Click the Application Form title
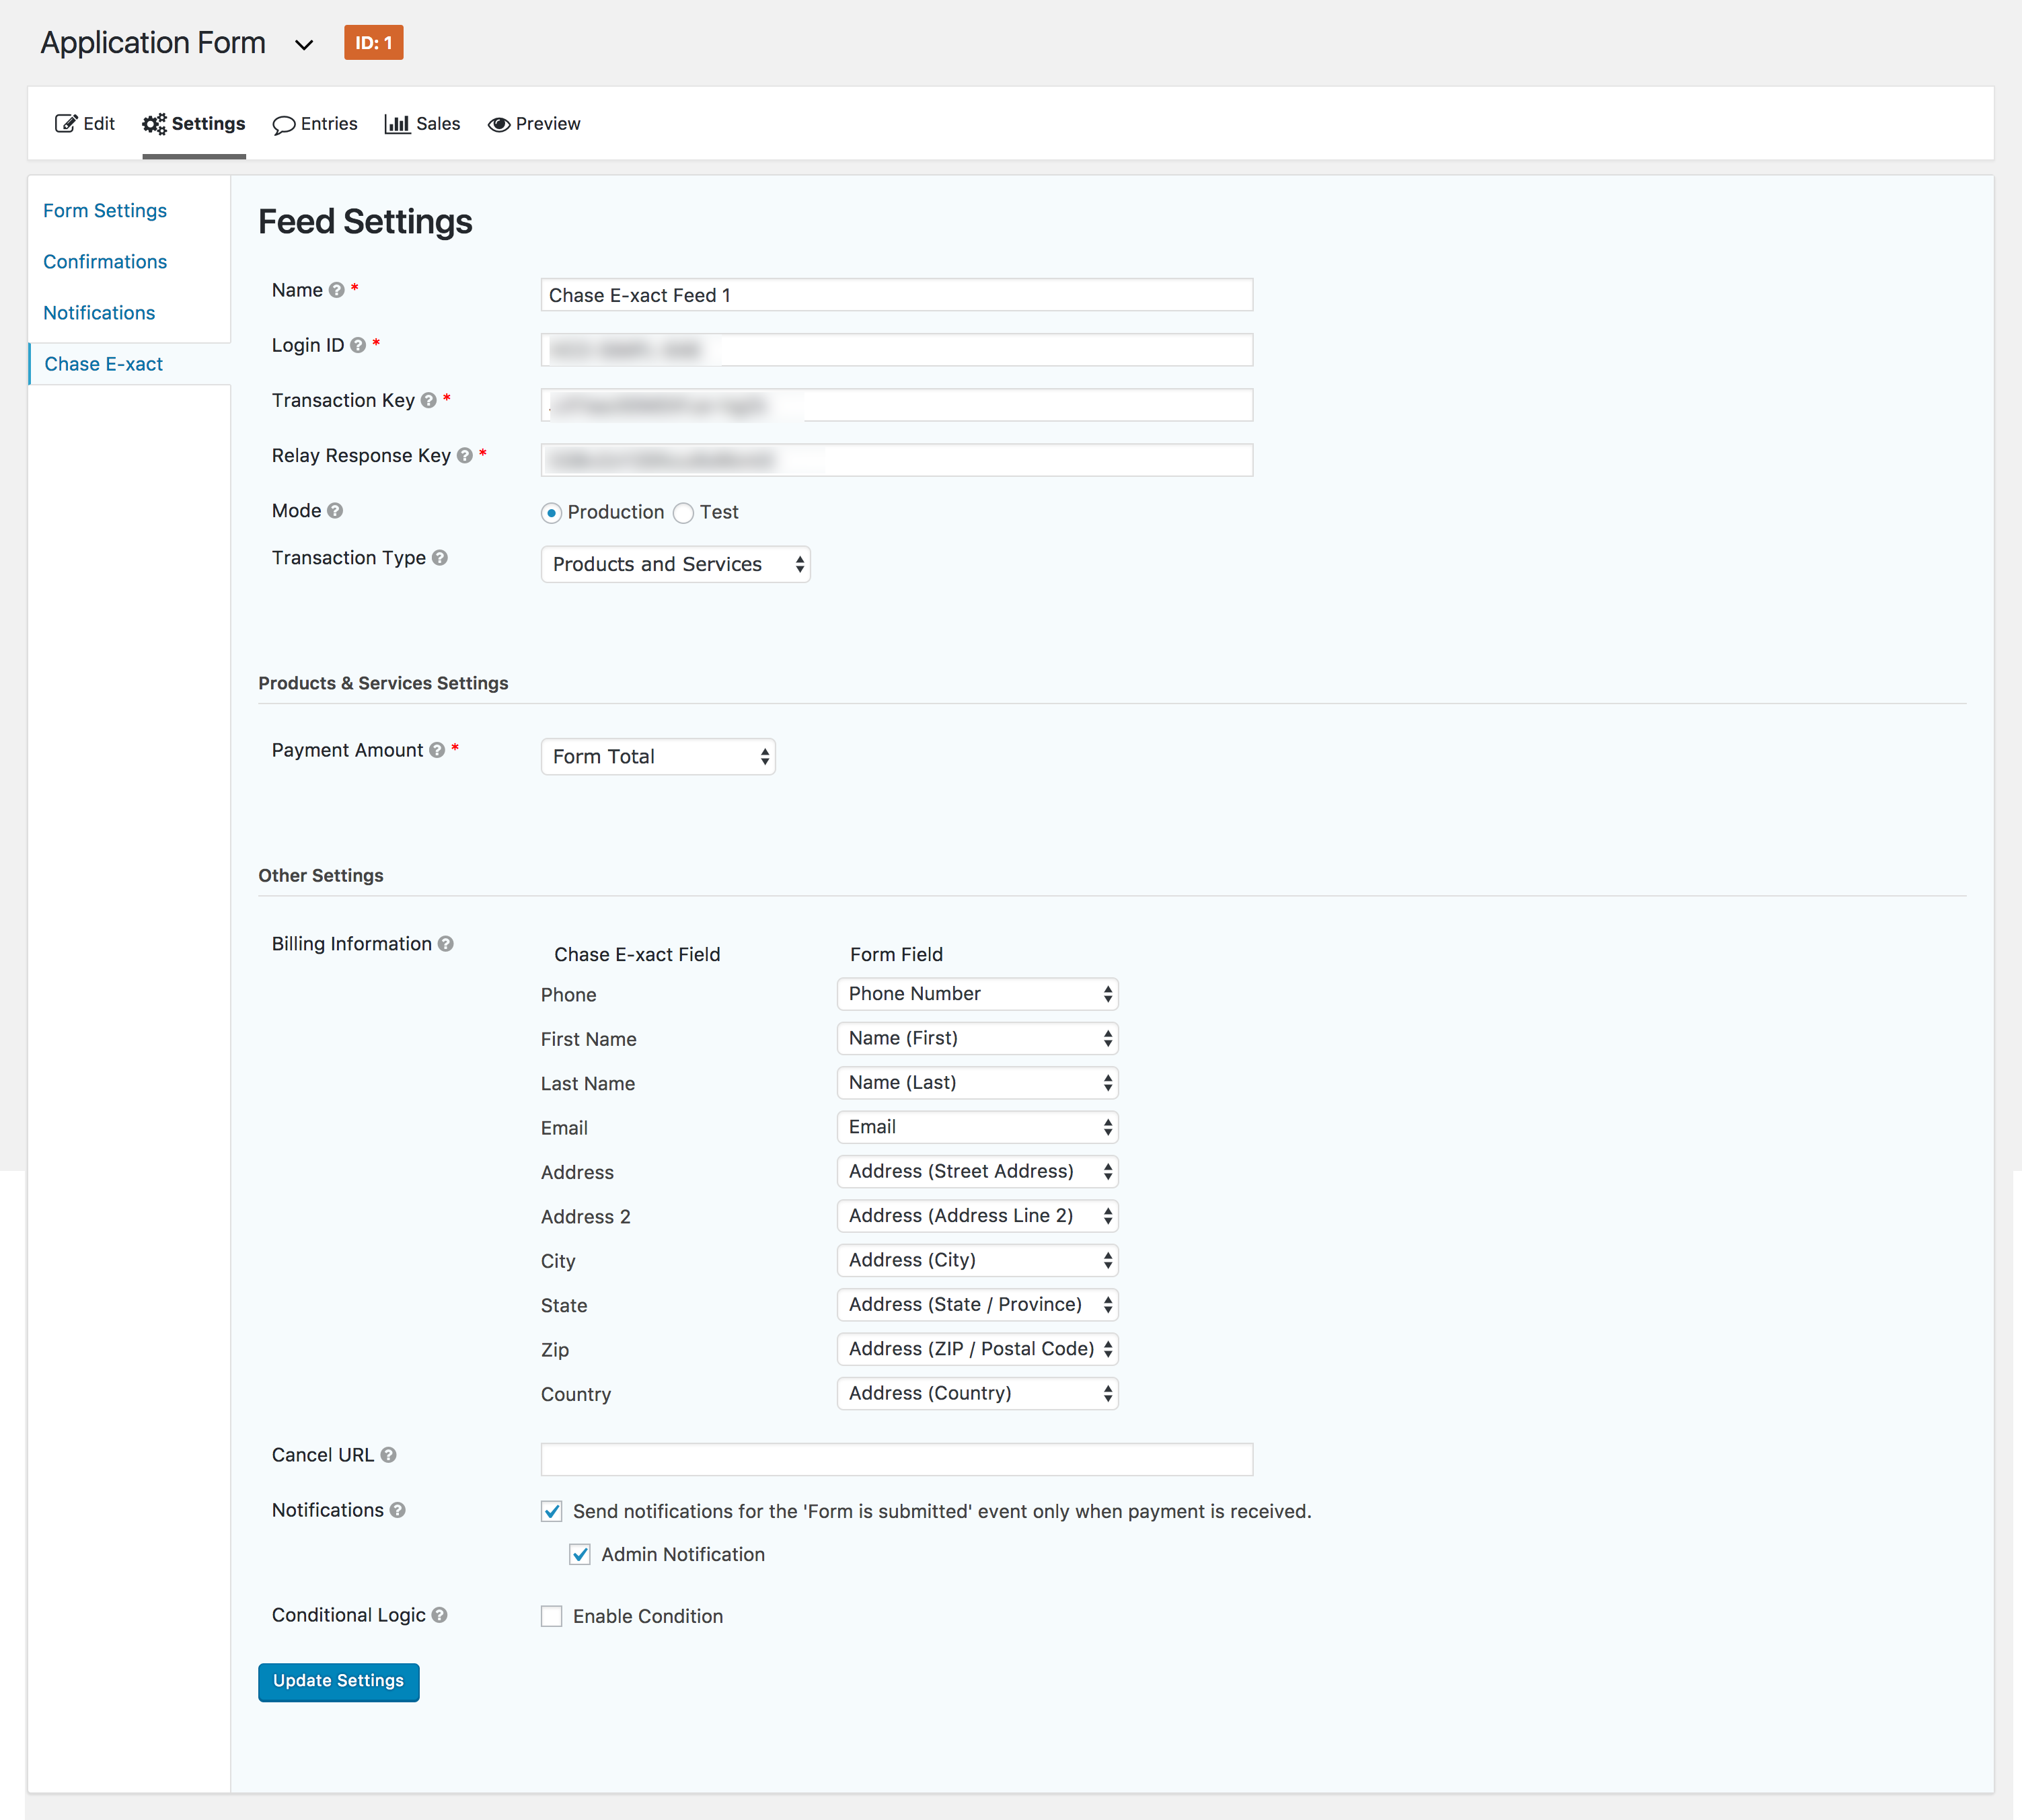The image size is (2022, 1820). click(153, 43)
